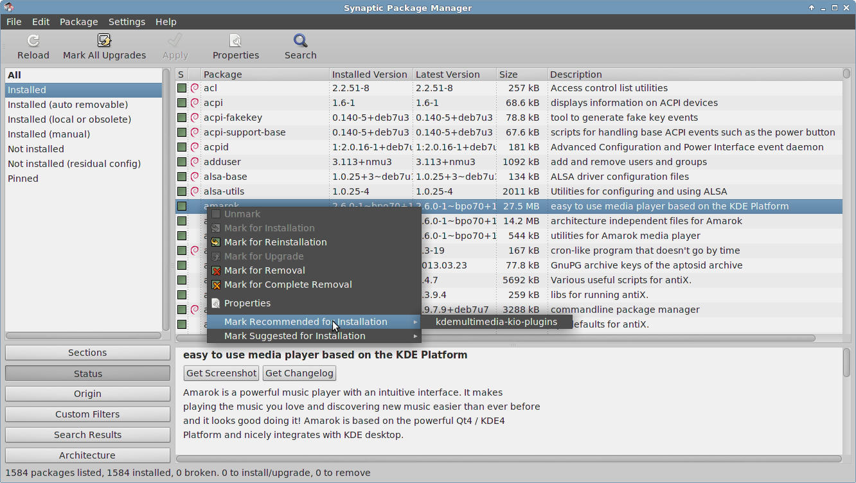
Task: Click the description pane horizontal scrollbar
Action: coord(508,459)
